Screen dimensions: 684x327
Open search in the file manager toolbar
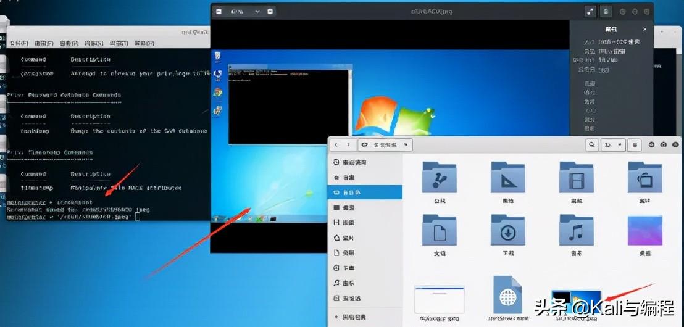coord(591,144)
